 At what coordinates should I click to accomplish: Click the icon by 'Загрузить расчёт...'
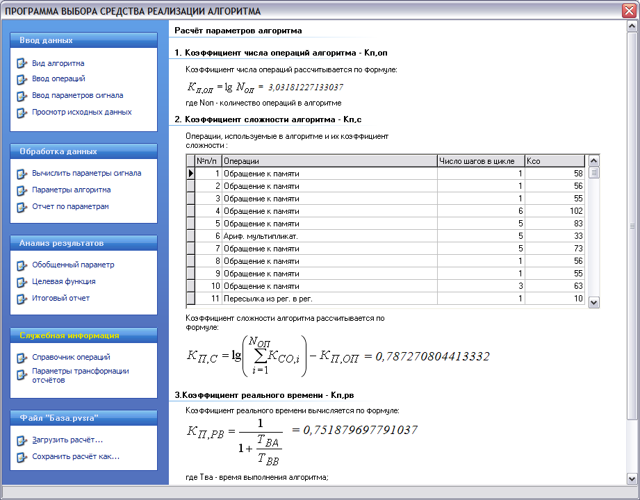pyautogui.click(x=22, y=440)
